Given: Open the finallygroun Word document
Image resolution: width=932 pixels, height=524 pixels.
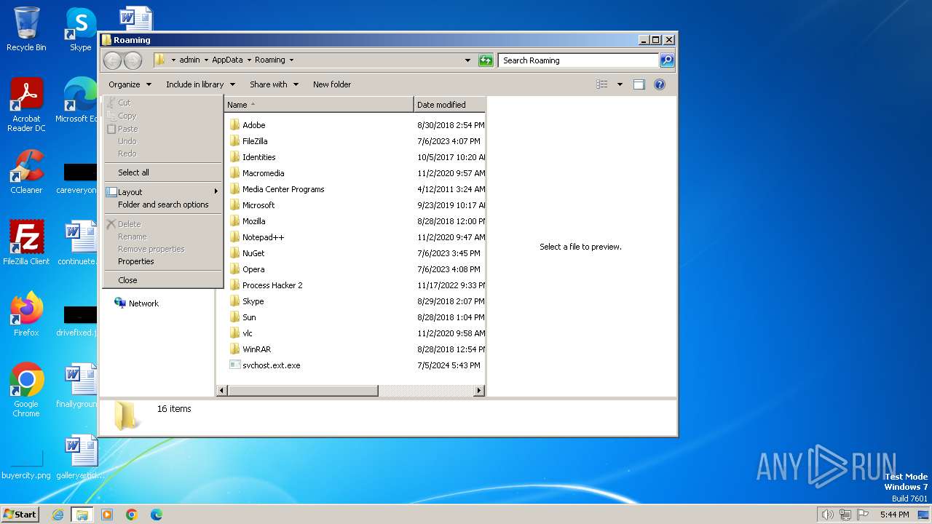Looking at the screenshot, I should point(79,386).
